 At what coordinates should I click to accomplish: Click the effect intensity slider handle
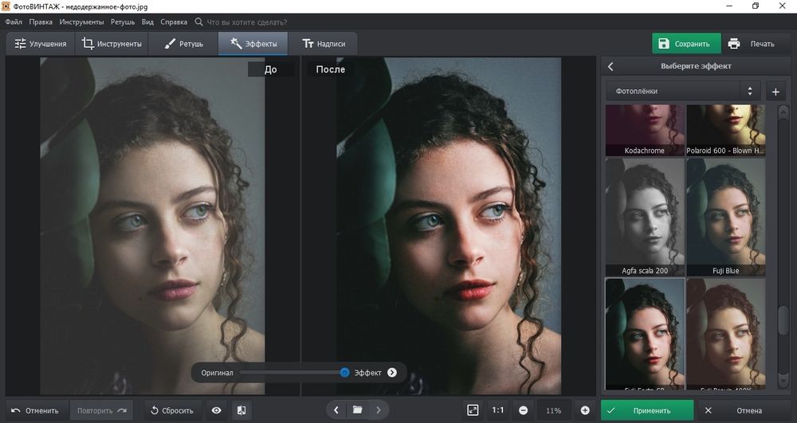point(345,372)
